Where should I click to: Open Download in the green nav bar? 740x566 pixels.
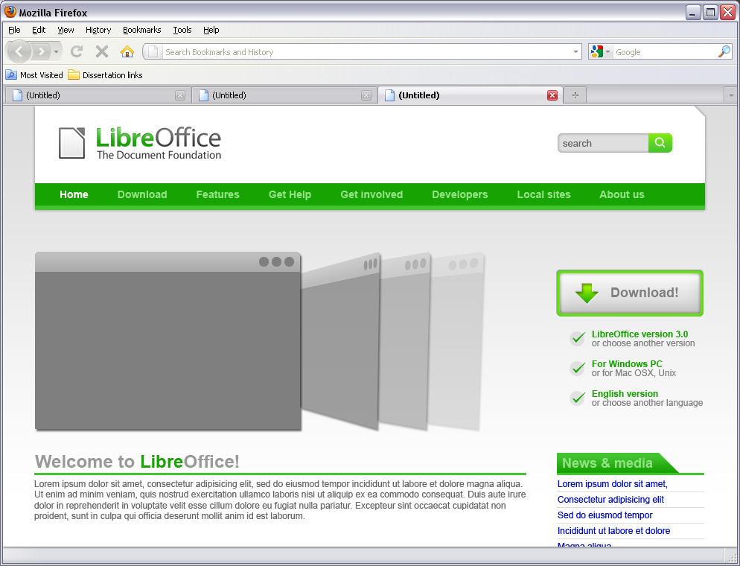click(142, 194)
